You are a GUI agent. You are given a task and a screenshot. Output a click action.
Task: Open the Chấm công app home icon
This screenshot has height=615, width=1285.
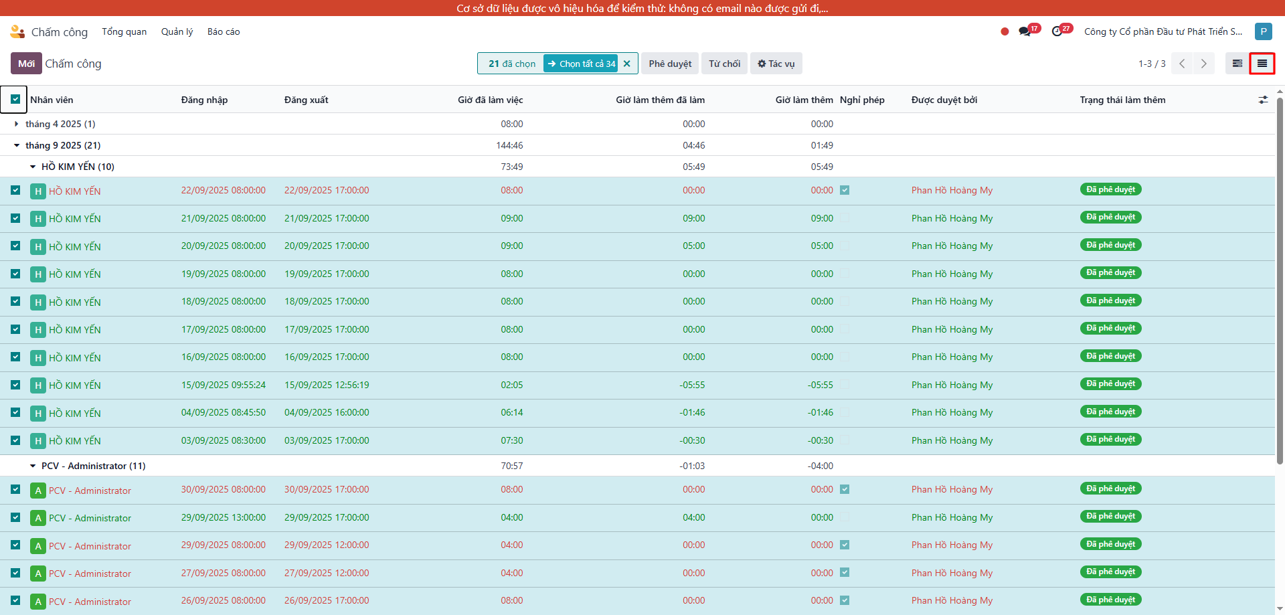click(17, 31)
